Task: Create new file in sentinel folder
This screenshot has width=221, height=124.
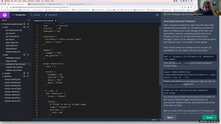Action: click(25, 76)
